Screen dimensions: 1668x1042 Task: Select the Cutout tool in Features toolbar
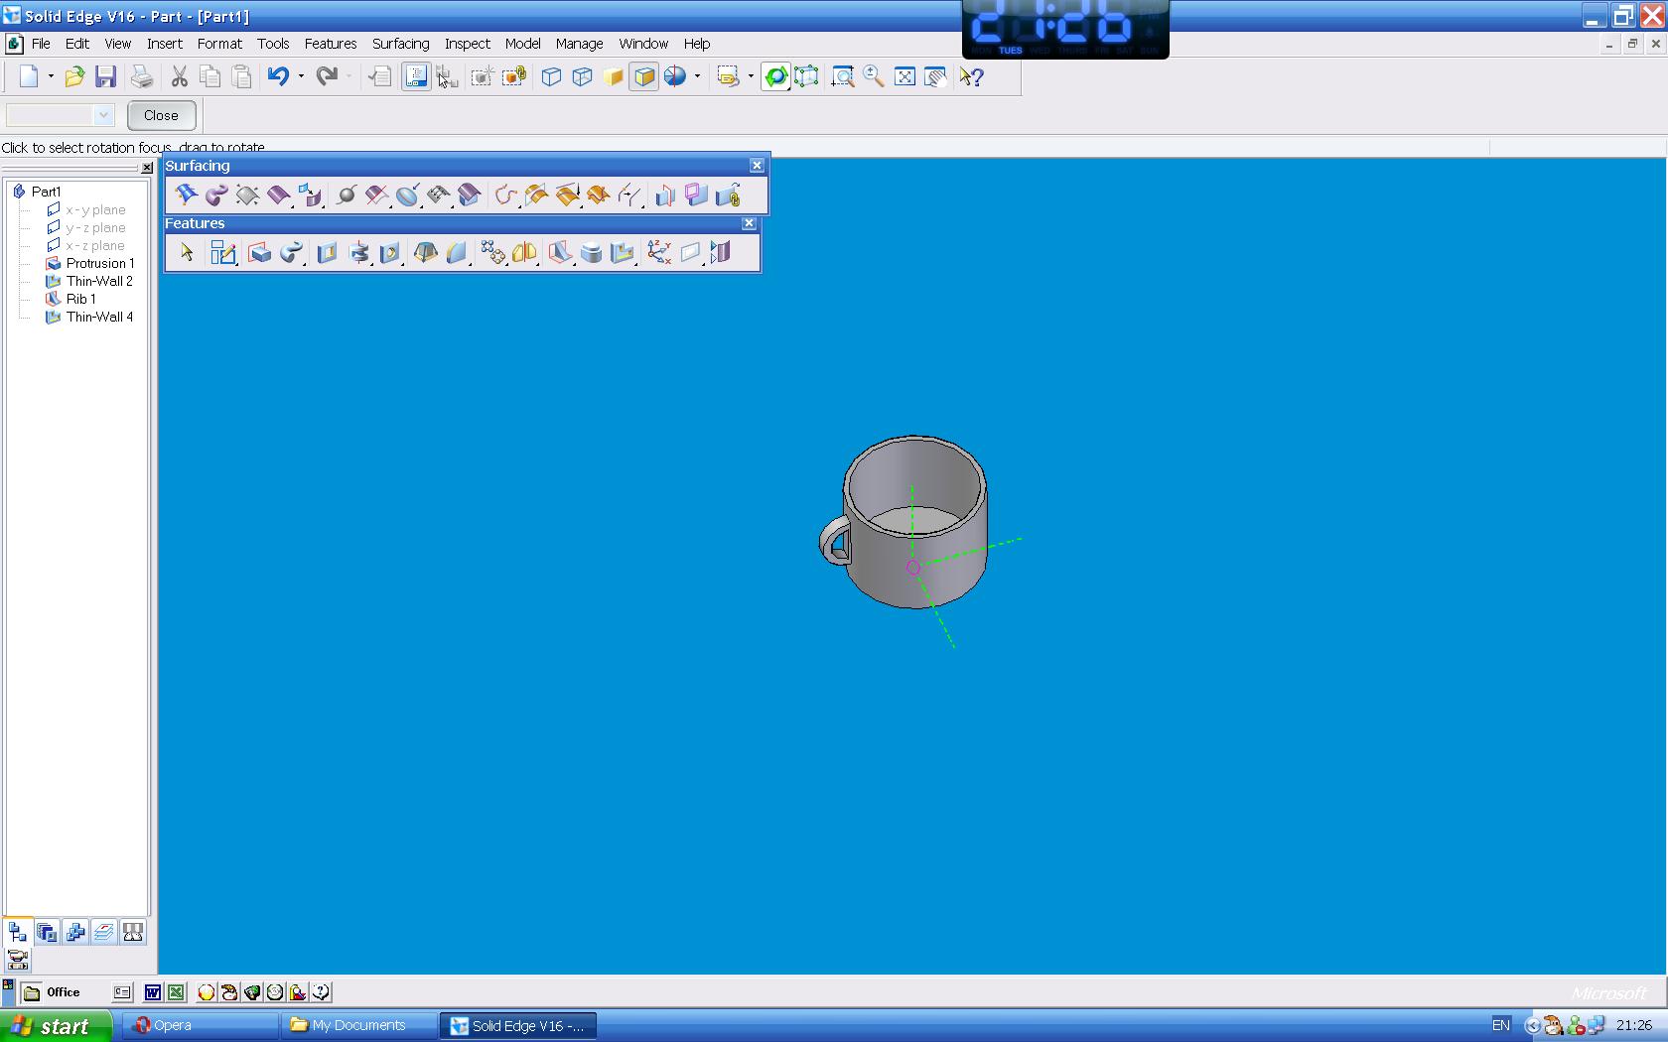tap(327, 253)
